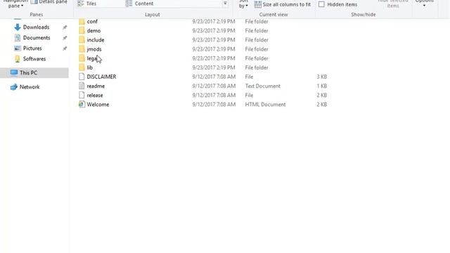Select the release file name
Viewport: 450px width, 253px height.
point(95,95)
